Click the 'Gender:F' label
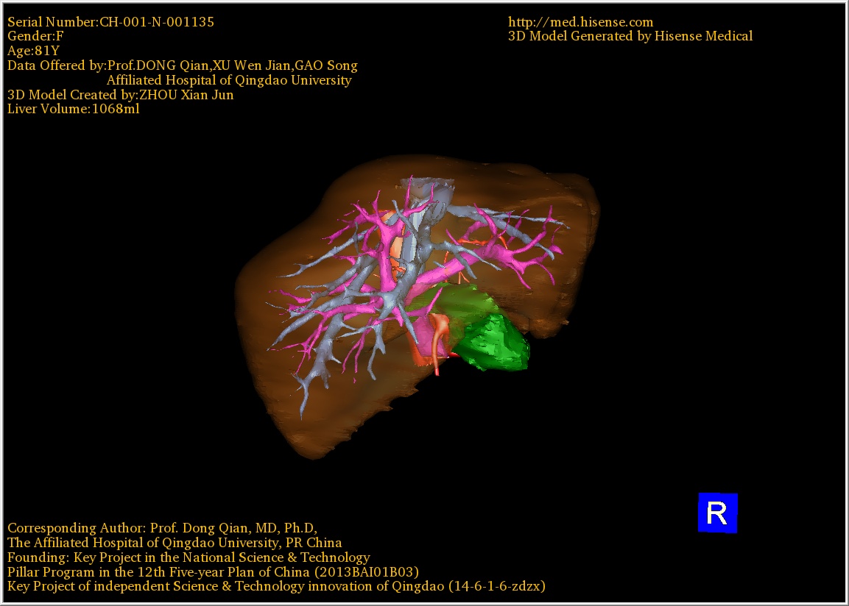Image resolution: width=849 pixels, height=606 pixels. click(x=35, y=36)
